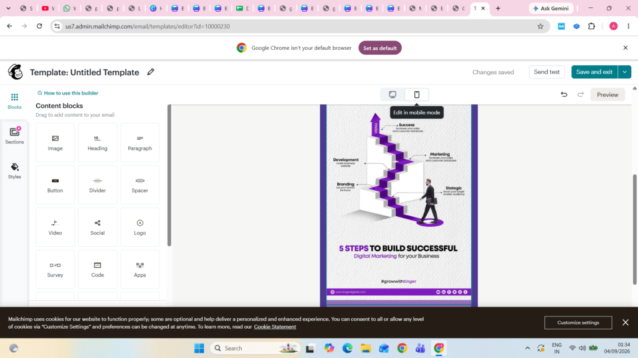
Task: Edit the template name with pencil icon
Action: 151,72
